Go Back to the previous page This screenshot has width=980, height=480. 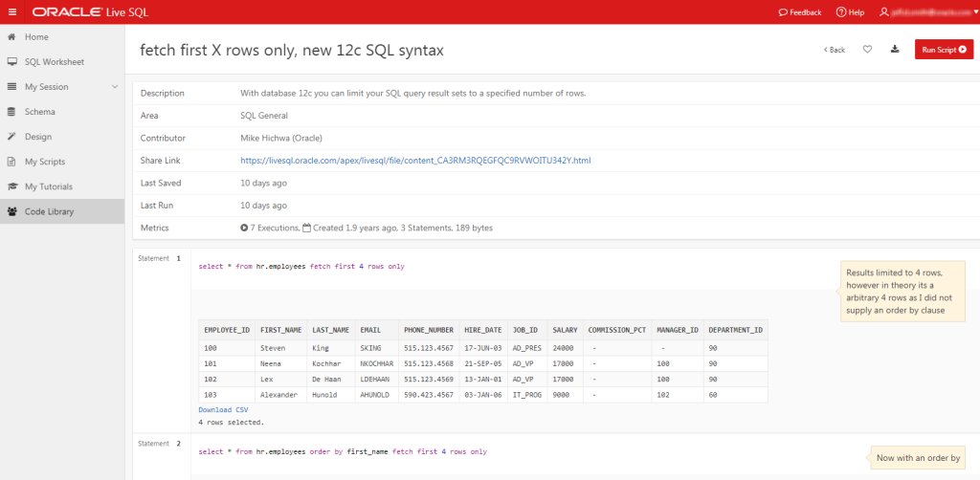click(835, 50)
